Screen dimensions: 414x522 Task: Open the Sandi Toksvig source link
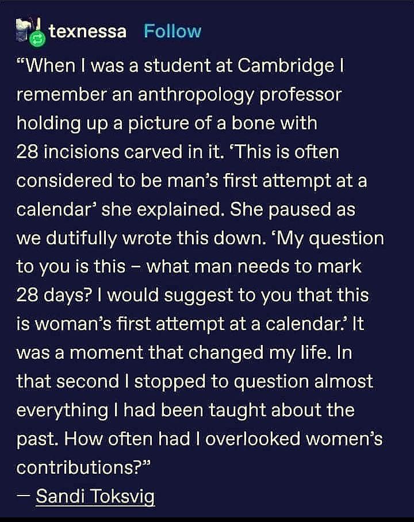click(95, 496)
